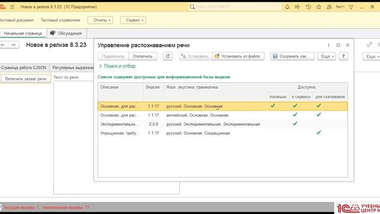Screen dimensions: 380x214
Task: Select row русский, Экспериментальная, Экспериментальная
Action: 223,124
